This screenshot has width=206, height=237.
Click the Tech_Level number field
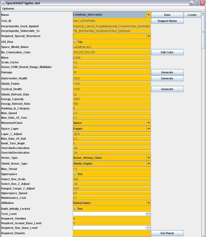click(x=110, y=214)
